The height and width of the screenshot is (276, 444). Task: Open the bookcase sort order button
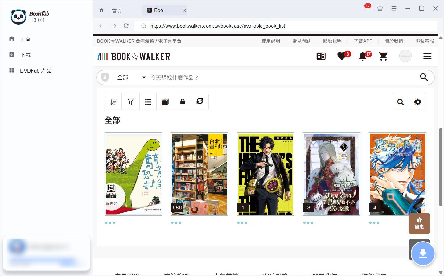(x=113, y=102)
